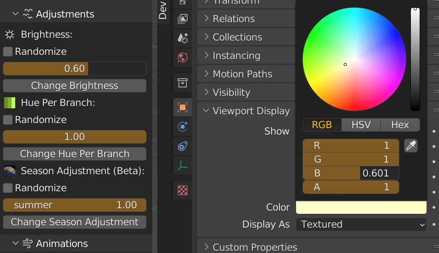Click the Relations panel drag grip dots
439x253 pixels.
(x=436, y=18)
